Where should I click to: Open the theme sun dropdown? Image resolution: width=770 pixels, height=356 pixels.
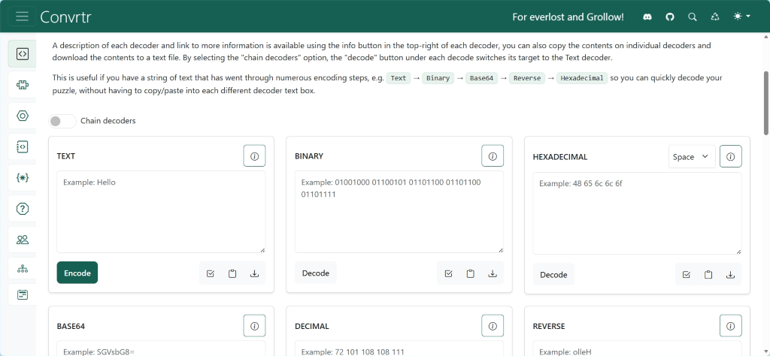point(741,17)
